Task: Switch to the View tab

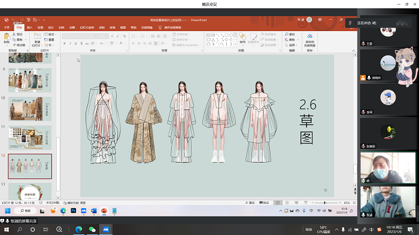Action: click(123, 28)
